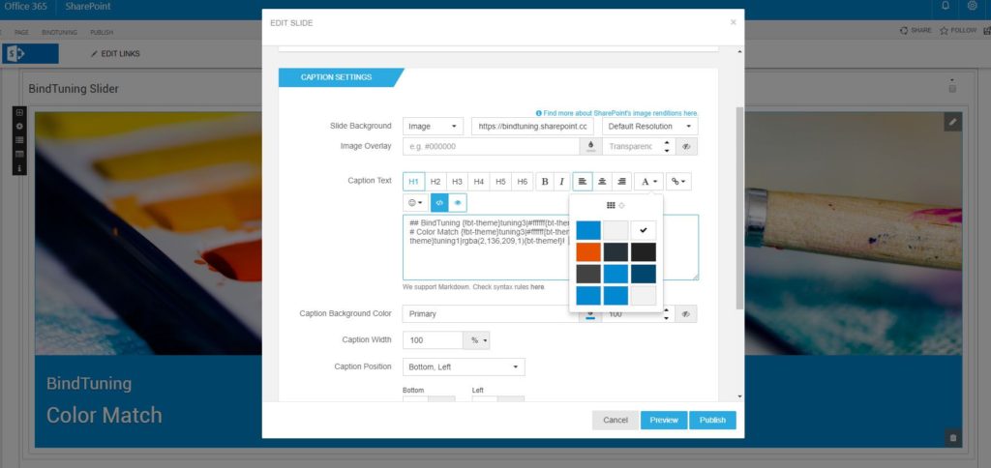Open the Default Resolution dropdown
This screenshot has height=468, width=991.
pos(649,127)
